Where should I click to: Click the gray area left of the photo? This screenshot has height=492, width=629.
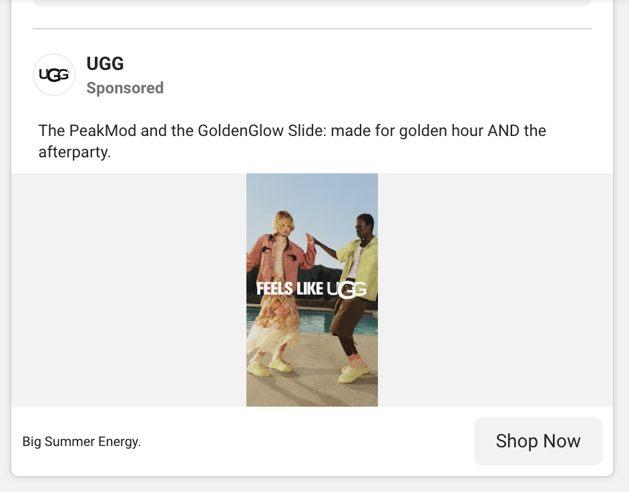(128, 290)
